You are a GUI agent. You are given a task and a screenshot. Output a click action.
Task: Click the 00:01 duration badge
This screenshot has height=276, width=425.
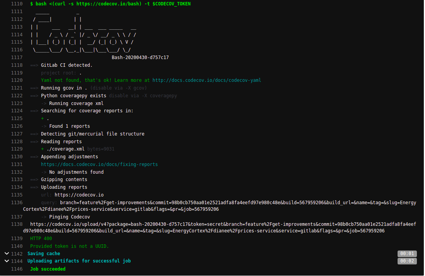click(x=407, y=254)
